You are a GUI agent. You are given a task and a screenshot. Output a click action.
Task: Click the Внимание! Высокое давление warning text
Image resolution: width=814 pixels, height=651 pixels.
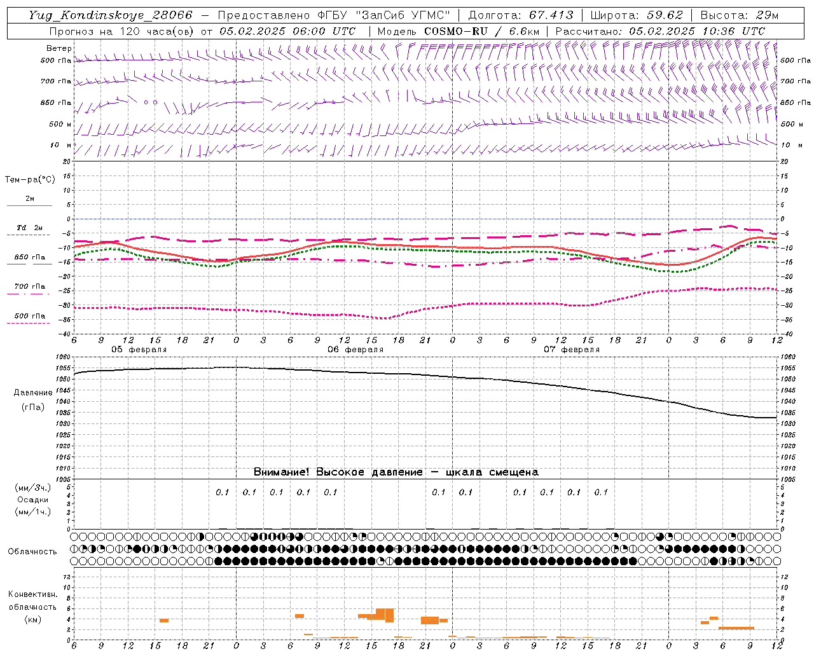(396, 472)
